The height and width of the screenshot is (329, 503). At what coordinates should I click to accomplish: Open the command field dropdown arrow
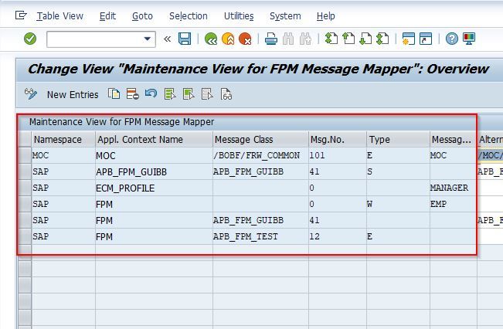148,39
